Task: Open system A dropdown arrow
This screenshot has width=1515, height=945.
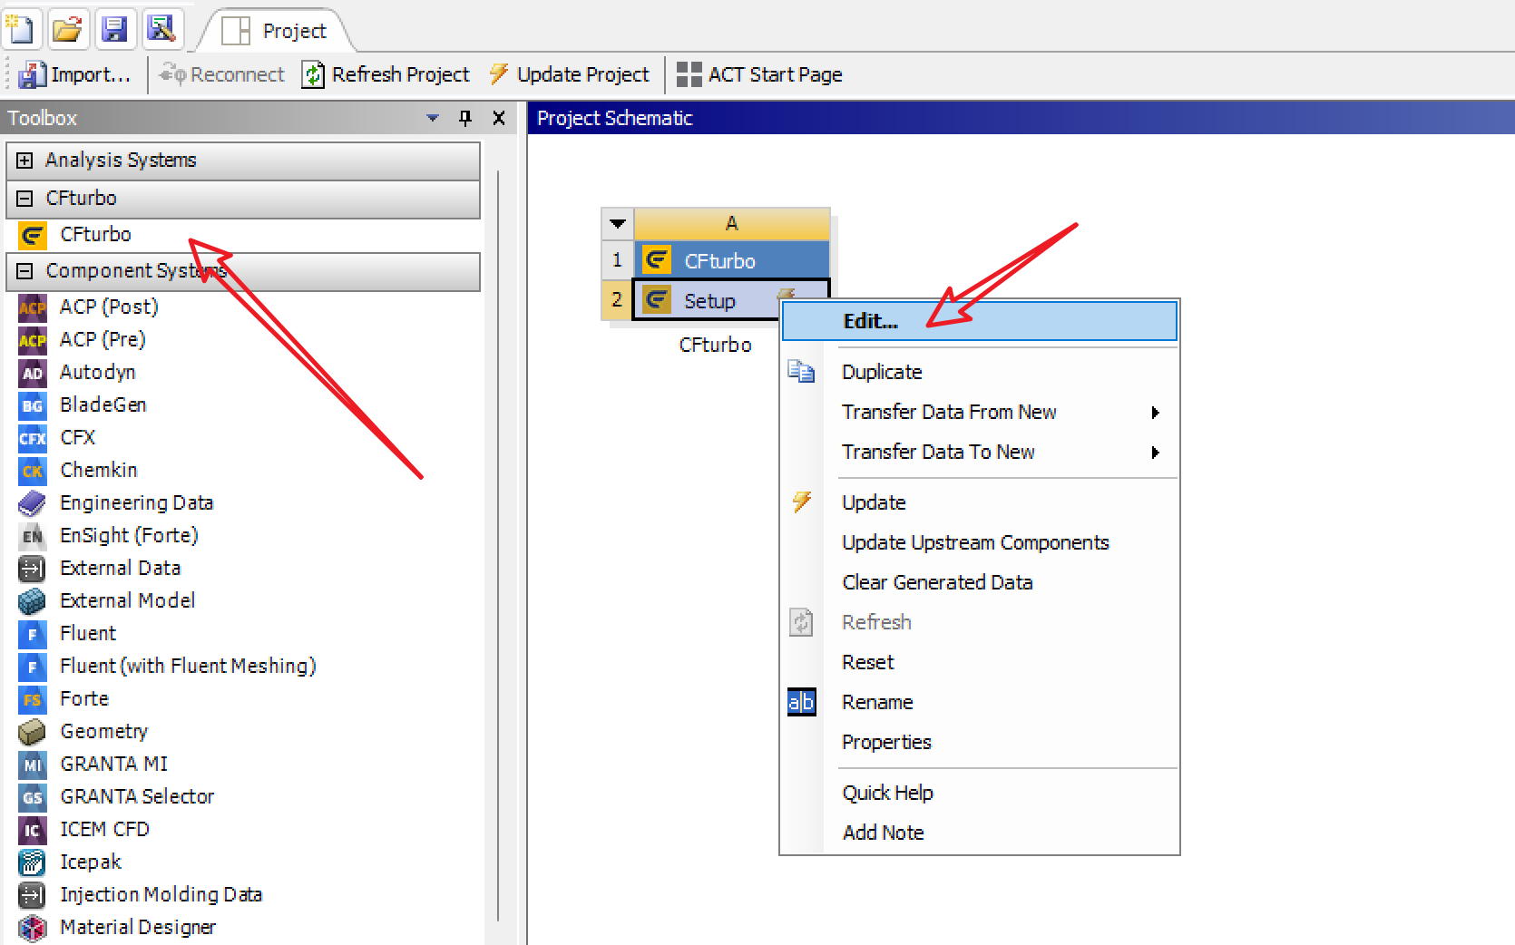Action: click(x=618, y=223)
